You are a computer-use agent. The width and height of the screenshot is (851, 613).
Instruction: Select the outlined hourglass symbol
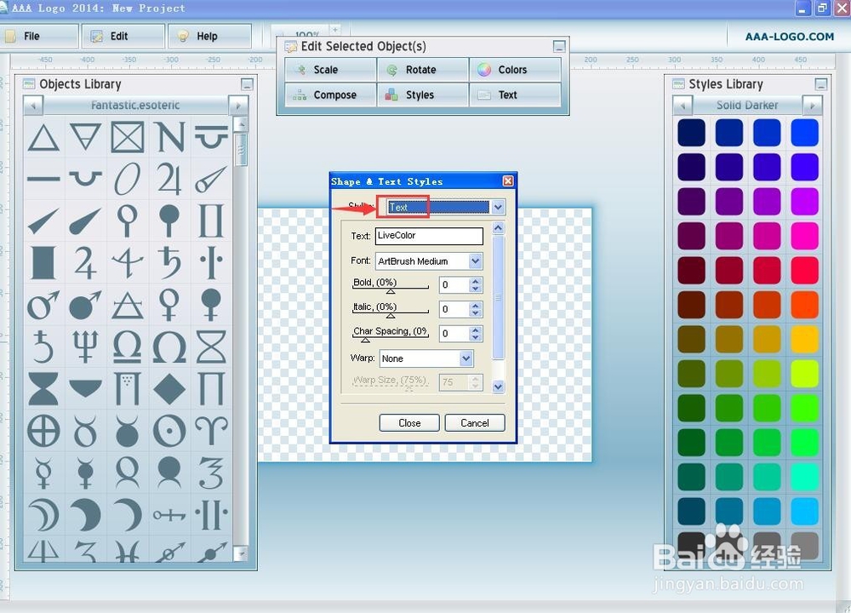coord(211,347)
